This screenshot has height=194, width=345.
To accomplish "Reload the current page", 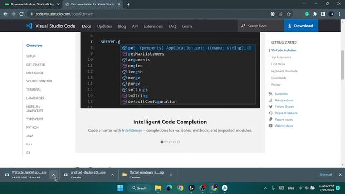I will 22,14.
